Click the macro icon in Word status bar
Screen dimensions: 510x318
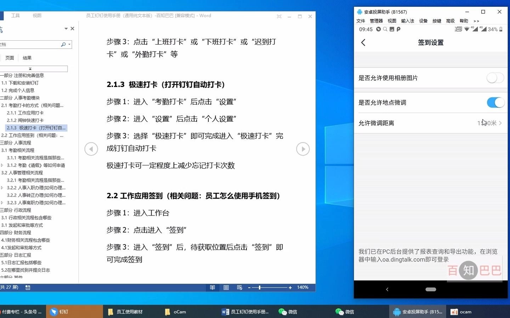point(28,288)
